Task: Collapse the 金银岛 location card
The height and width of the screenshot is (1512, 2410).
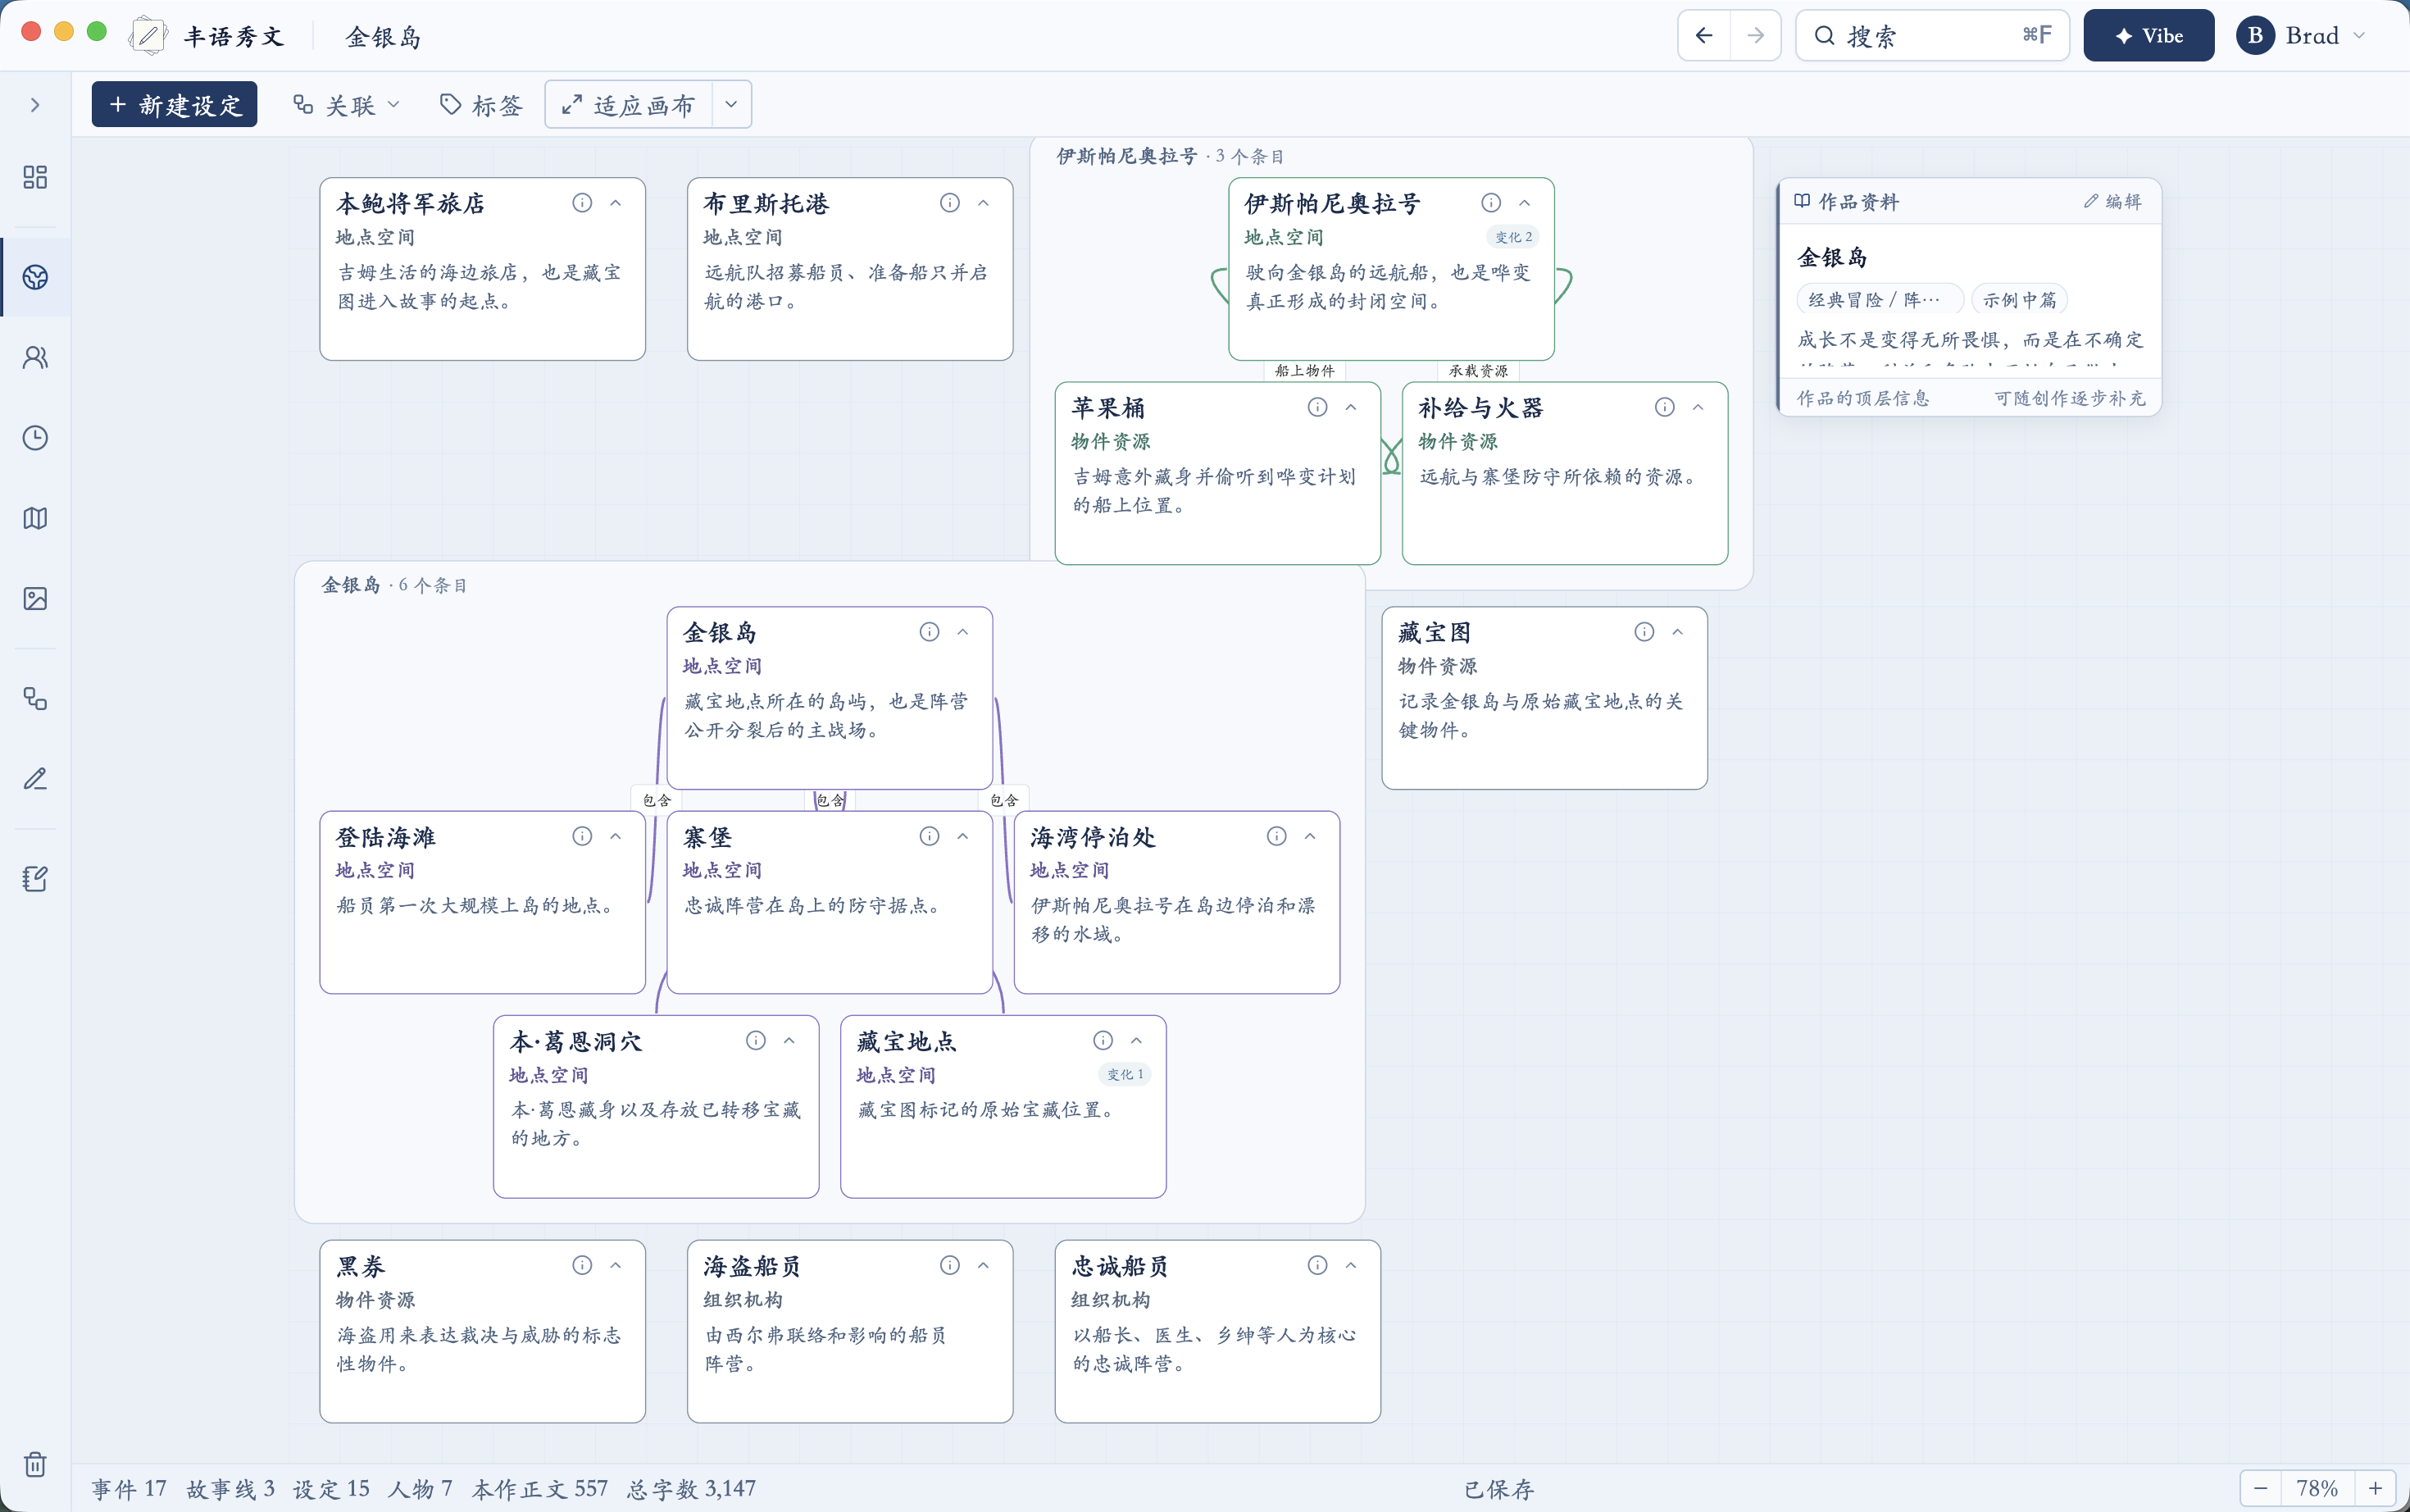Action: point(962,632)
